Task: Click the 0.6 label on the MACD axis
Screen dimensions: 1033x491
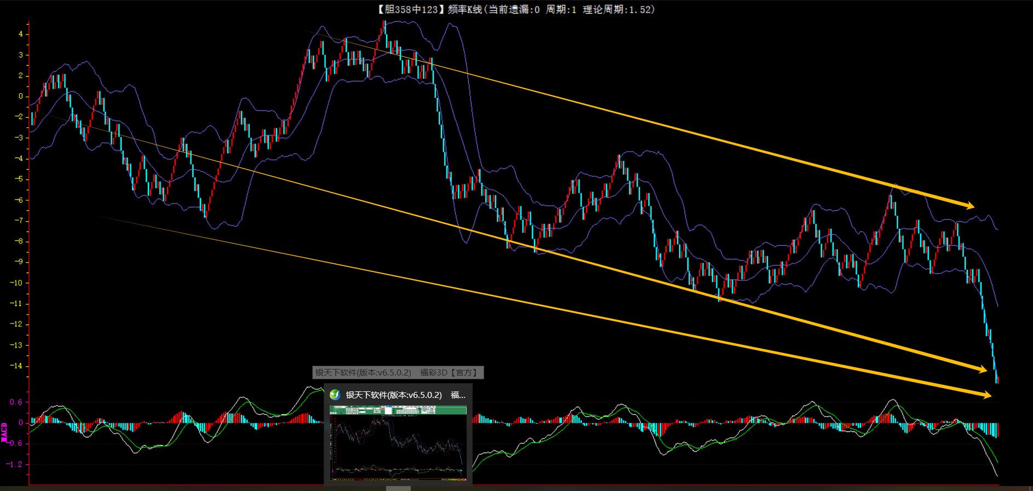Action: [x=16, y=402]
